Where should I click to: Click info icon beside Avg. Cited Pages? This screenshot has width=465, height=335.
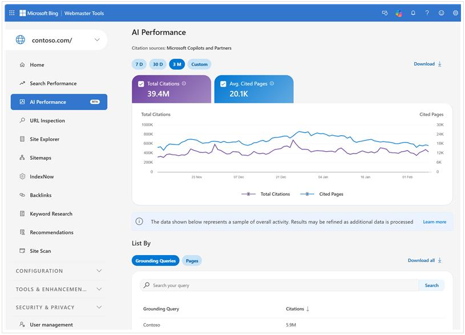point(272,84)
